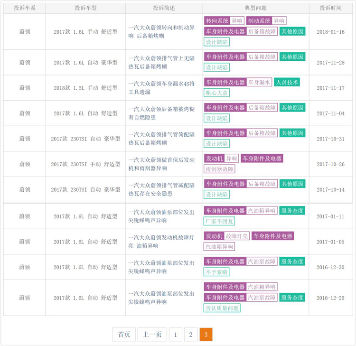356x346 pixels.
Task: Open page 2 of results
Action: pos(191,334)
